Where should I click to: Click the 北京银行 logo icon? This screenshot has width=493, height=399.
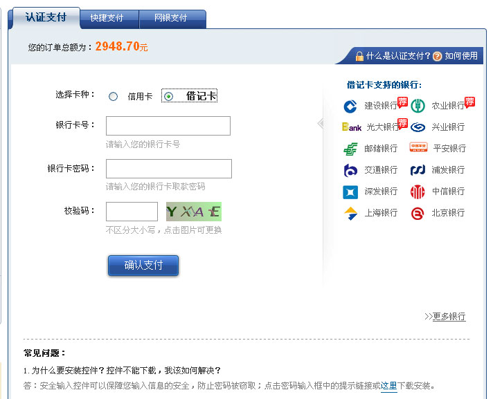[418, 214]
